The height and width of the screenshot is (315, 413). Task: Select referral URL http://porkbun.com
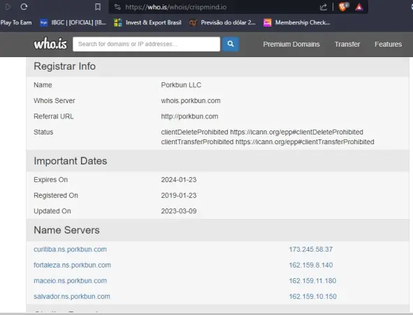click(189, 116)
